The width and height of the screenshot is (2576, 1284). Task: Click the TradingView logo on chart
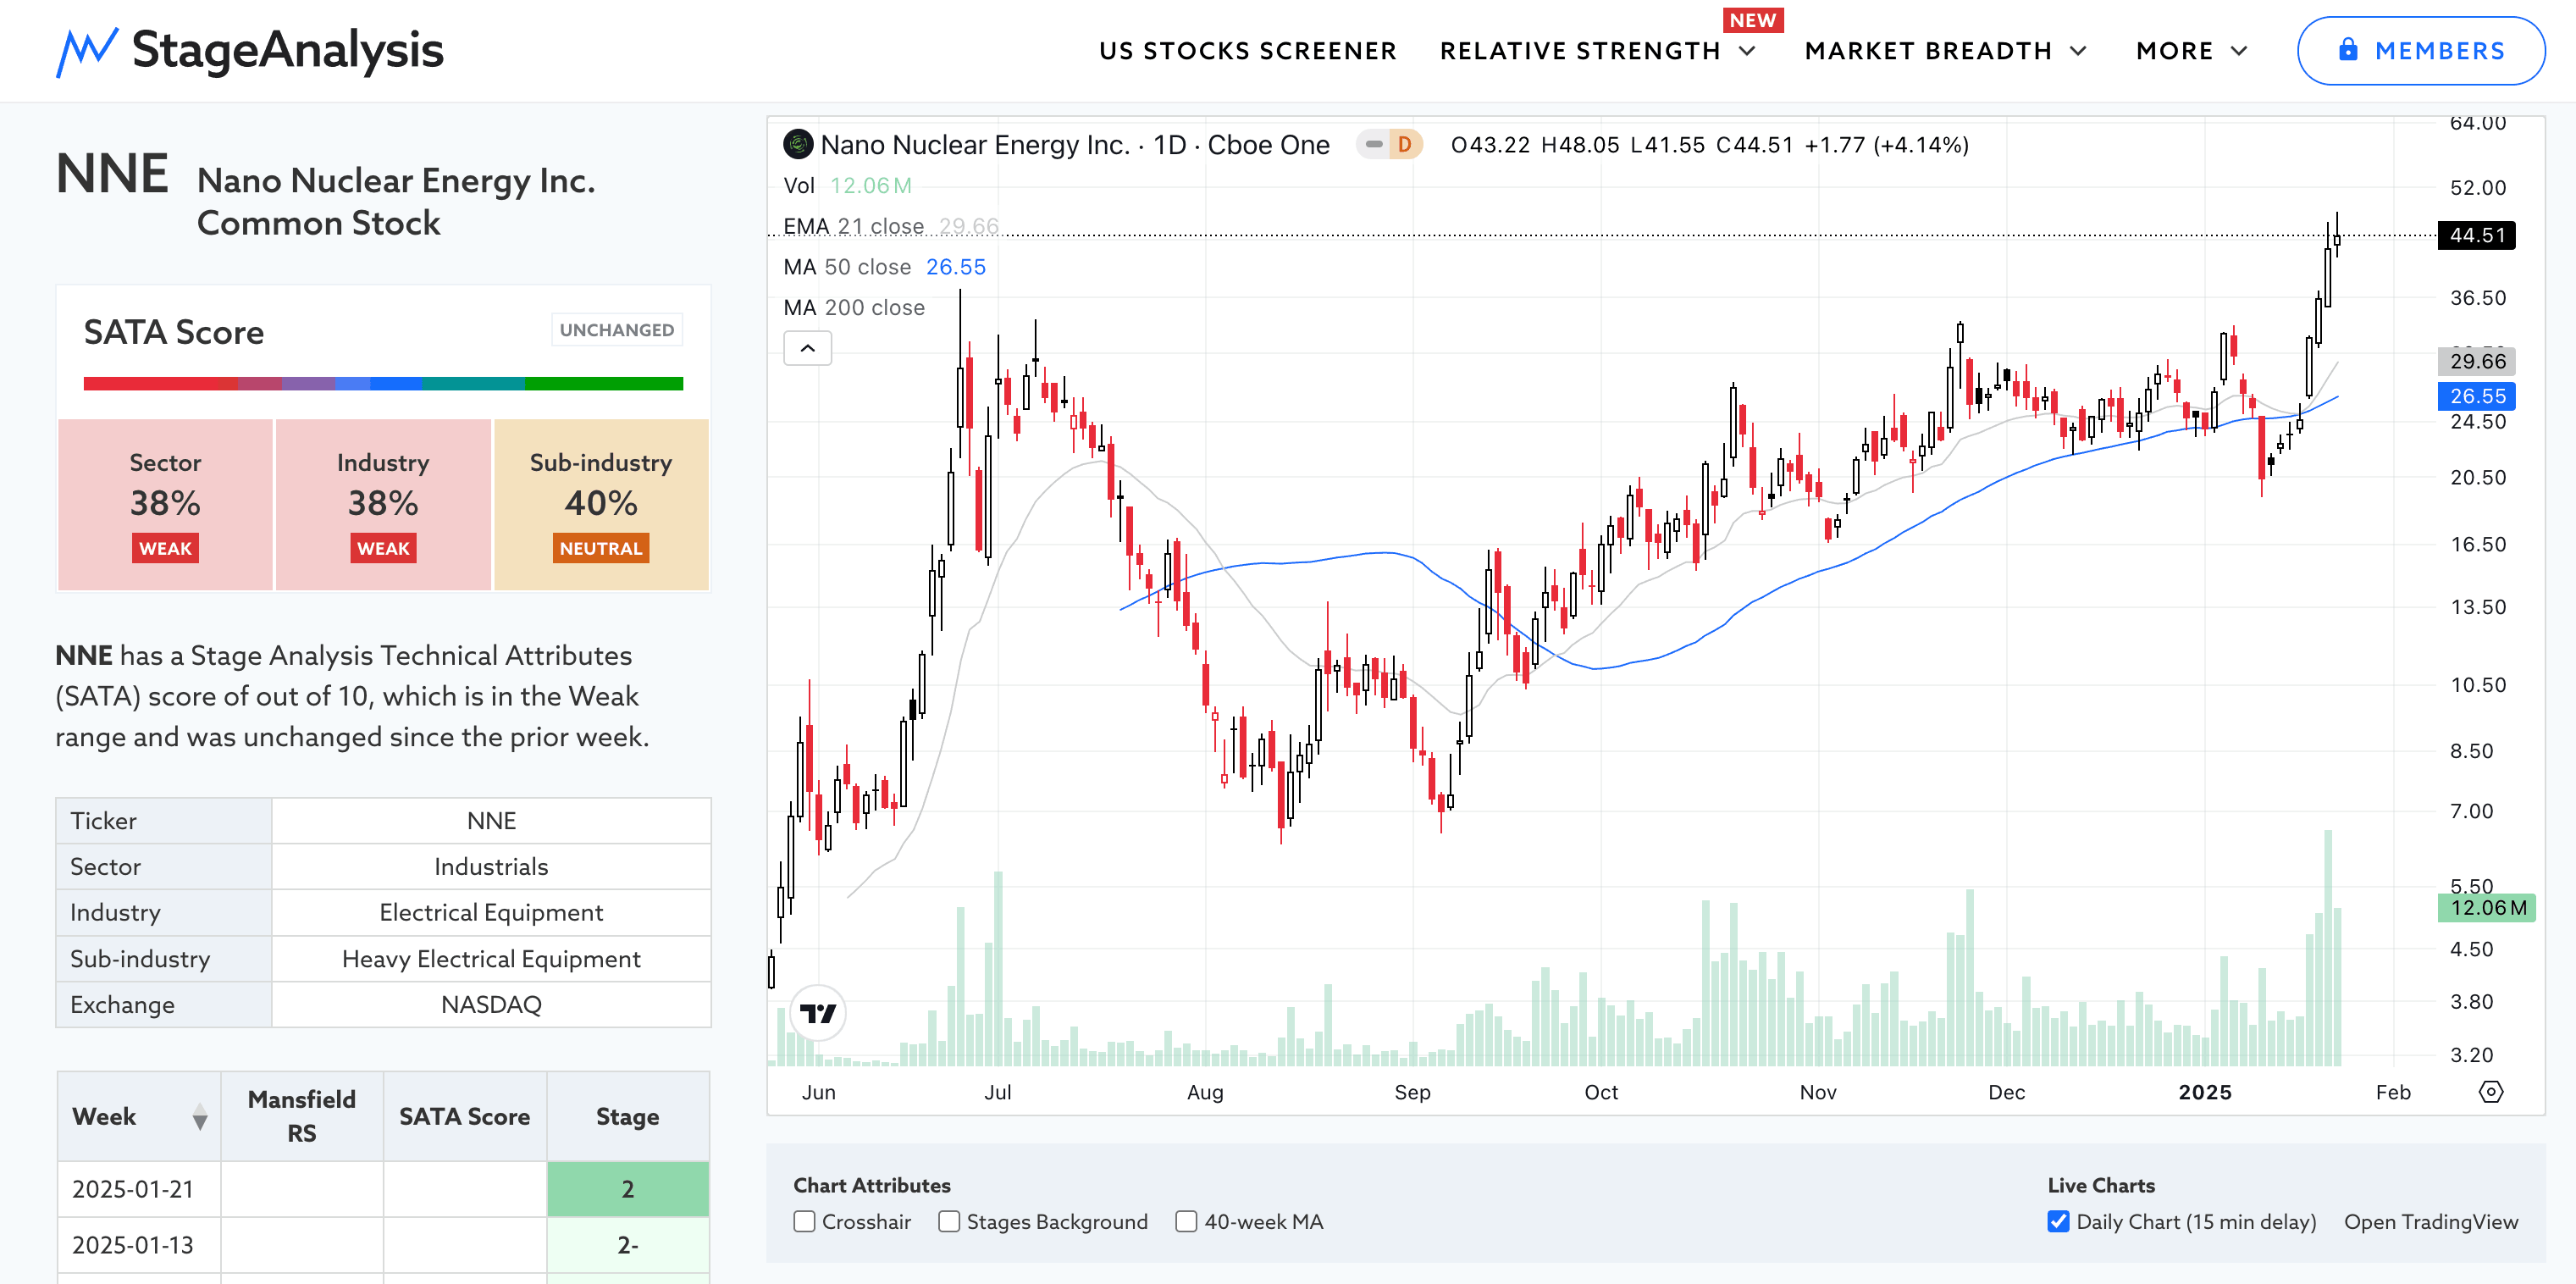(x=818, y=1013)
